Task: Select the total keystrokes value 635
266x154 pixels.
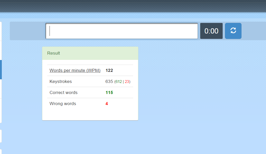Action: pyautogui.click(x=109, y=81)
